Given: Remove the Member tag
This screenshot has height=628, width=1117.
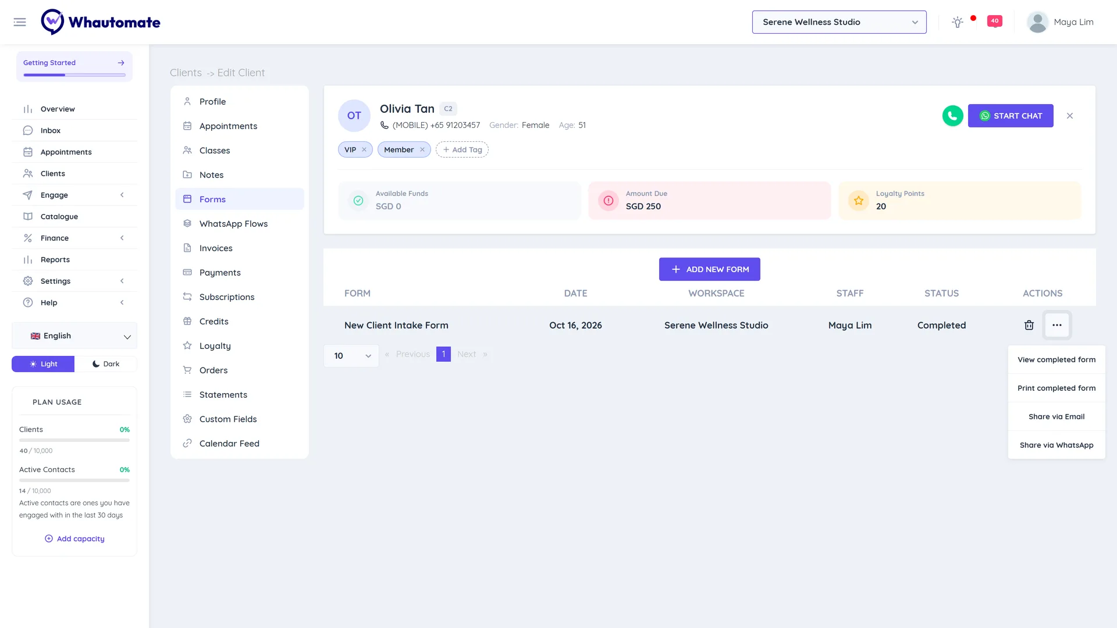Looking at the screenshot, I should point(422,149).
